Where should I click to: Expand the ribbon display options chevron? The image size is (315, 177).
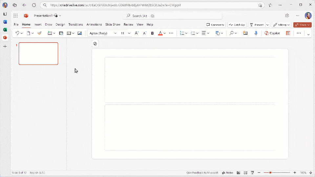pos(308,34)
